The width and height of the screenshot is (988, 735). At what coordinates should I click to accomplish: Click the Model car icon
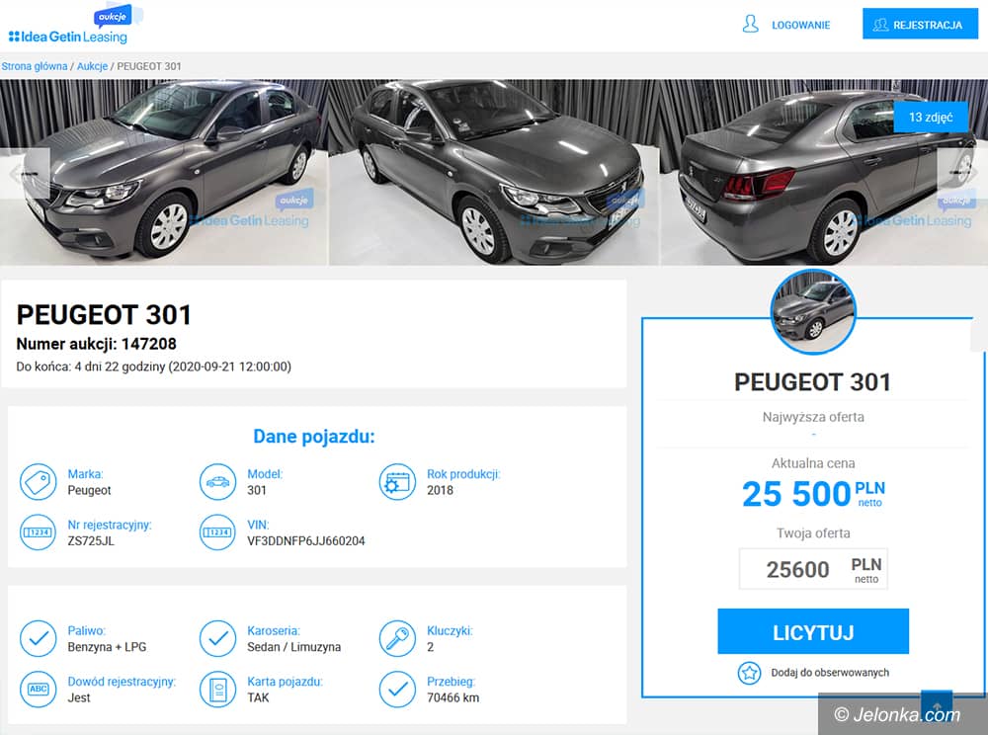coord(217,482)
